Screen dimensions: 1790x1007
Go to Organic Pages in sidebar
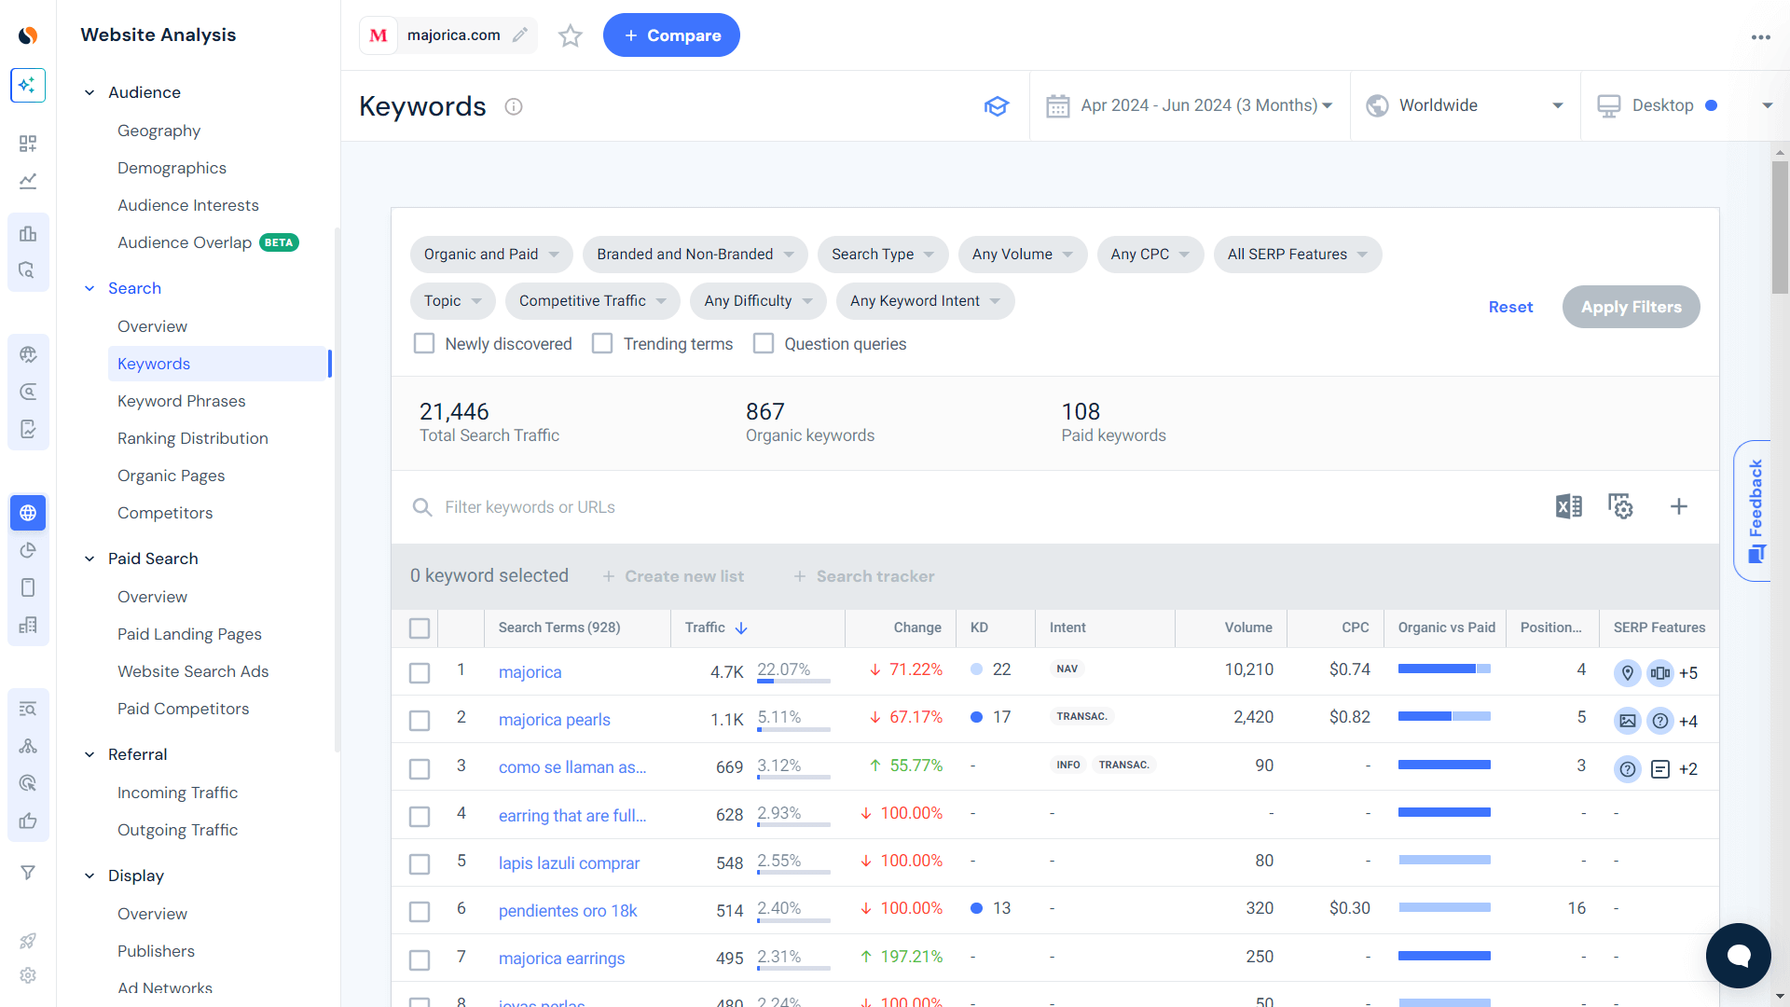[172, 476]
